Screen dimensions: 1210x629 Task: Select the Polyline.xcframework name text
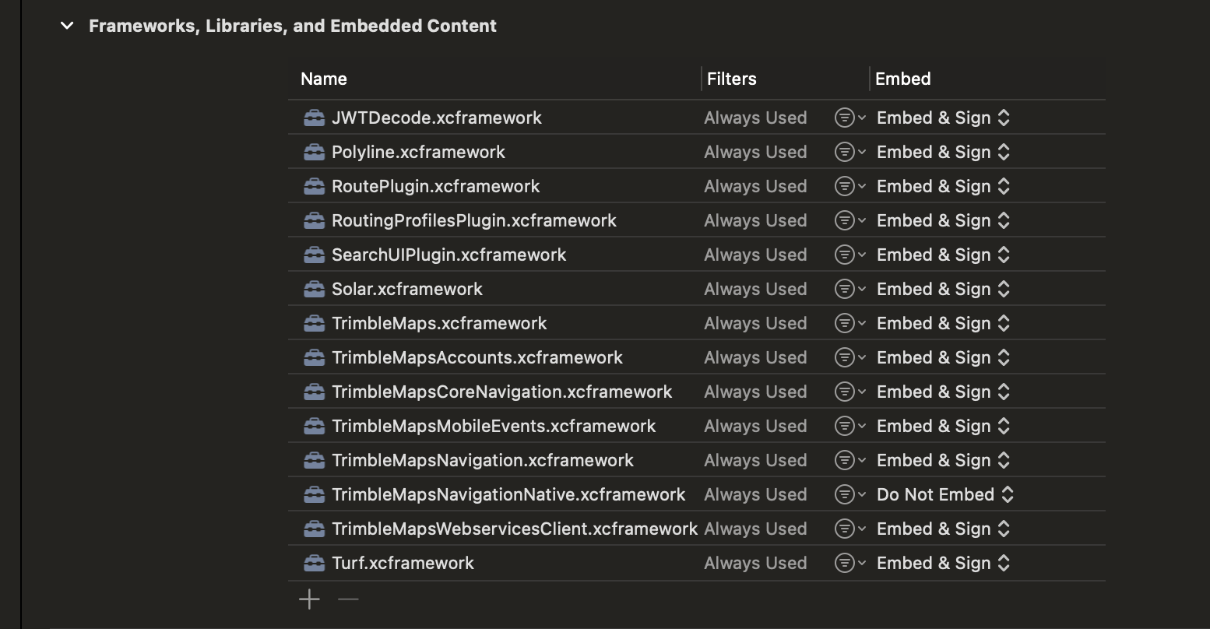coord(418,152)
